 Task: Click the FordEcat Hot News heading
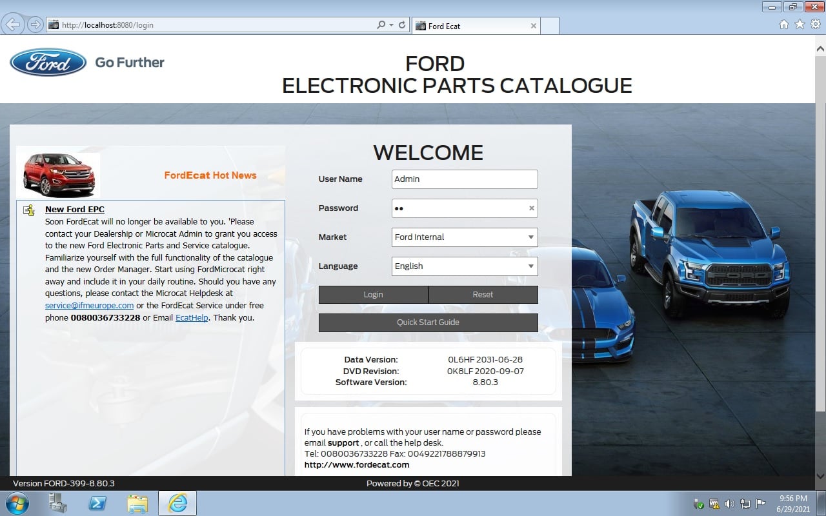coord(210,175)
